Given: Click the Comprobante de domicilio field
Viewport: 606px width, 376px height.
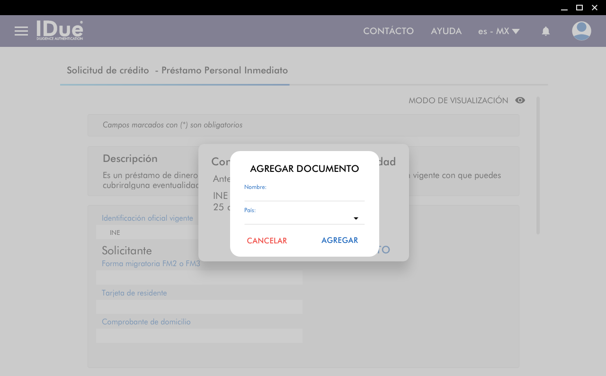Looking at the screenshot, I should pos(199,336).
